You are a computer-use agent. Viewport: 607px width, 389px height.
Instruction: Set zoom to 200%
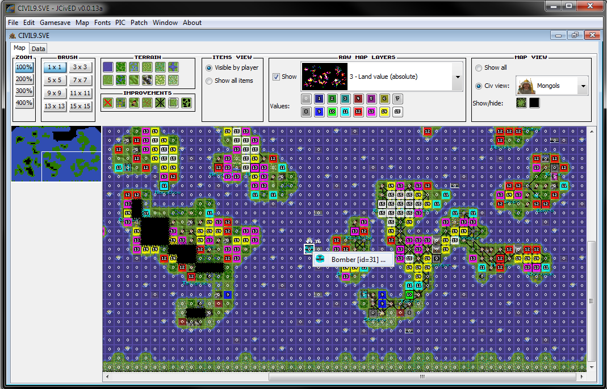click(24, 79)
